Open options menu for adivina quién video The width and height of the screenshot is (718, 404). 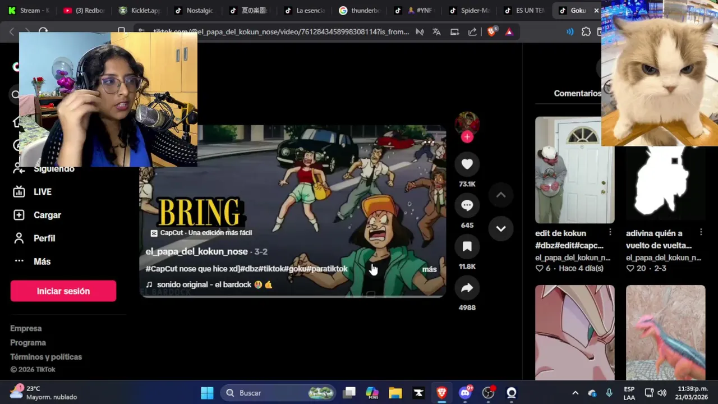pos(701,232)
